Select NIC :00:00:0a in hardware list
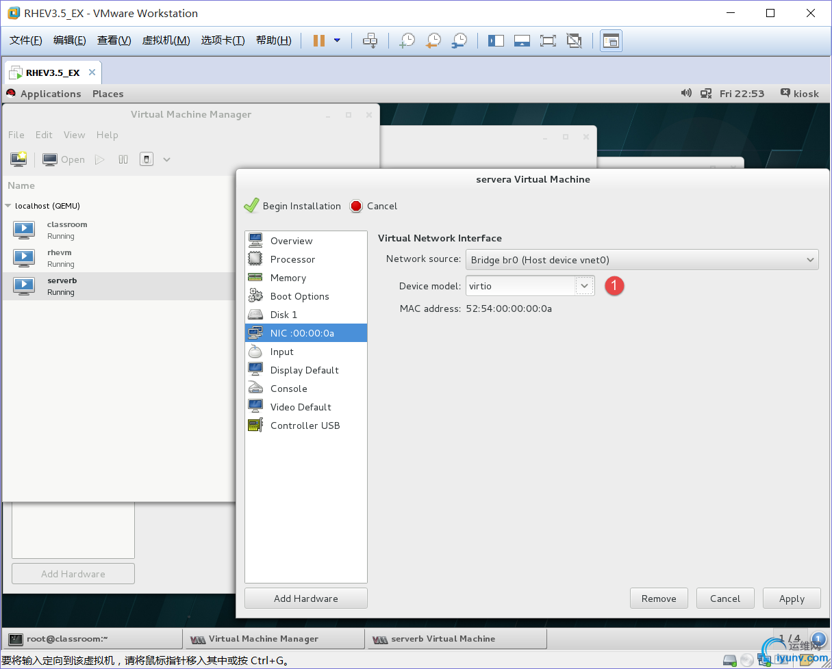The image size is (832, 669). pos(306,333)
